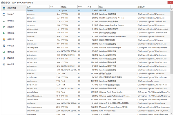Image resolution: width=174 pixels, height=116 pixels.
Task: Select the smss.exe process row
Action: [98, 14]
